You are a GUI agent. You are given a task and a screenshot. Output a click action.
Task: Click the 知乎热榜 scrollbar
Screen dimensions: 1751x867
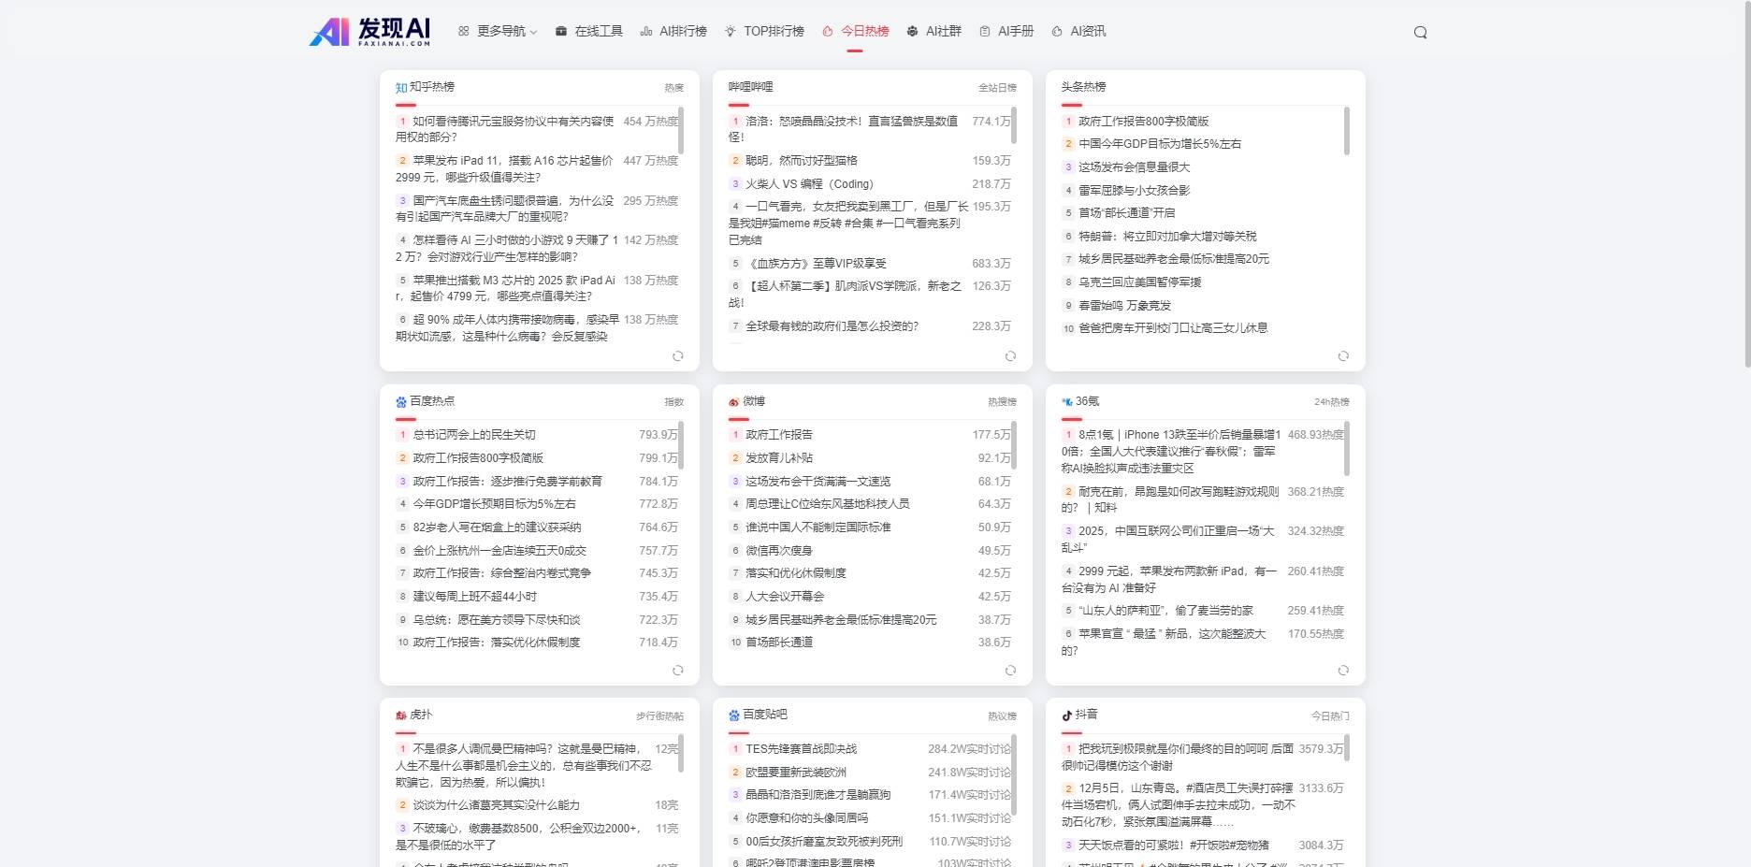[681, 131]
